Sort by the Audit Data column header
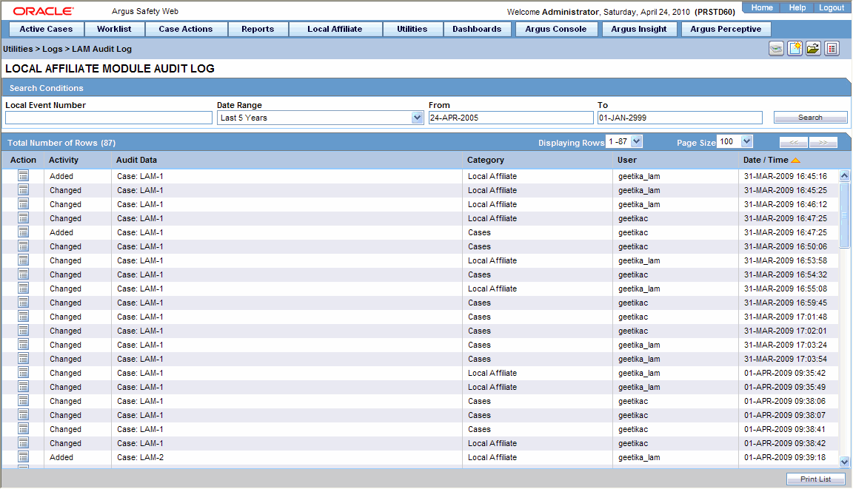The image size is (853, 489). tap(136, 160)
